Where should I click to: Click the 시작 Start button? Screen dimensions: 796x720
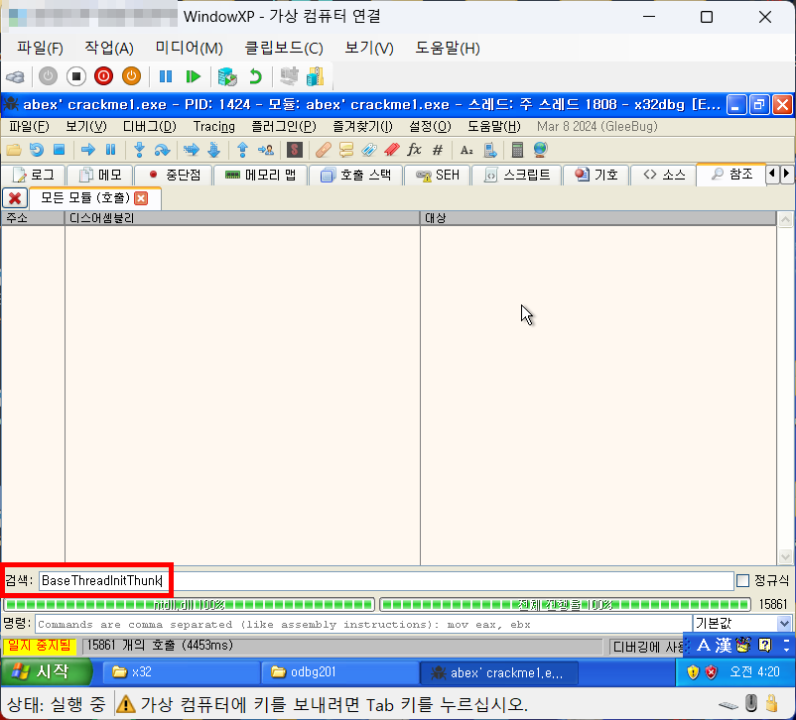point(47,671)
